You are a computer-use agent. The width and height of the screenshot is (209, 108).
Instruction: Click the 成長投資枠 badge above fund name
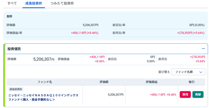pyautogui.click(x=16, y=89)
